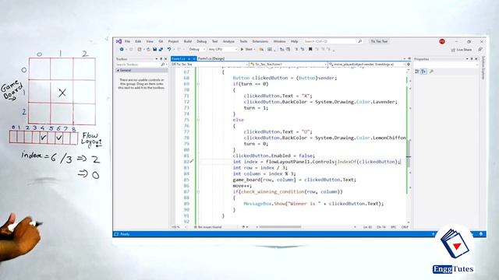499x280 pixels.
Task: Pin the Properties panel with auto-hide icon
Action: pos(472,59)
